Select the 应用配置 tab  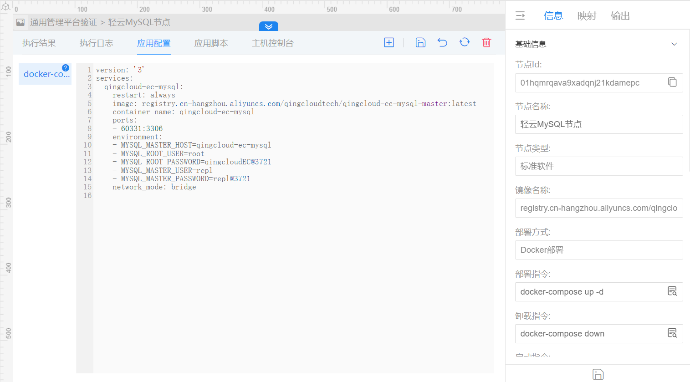pos(154,43)
